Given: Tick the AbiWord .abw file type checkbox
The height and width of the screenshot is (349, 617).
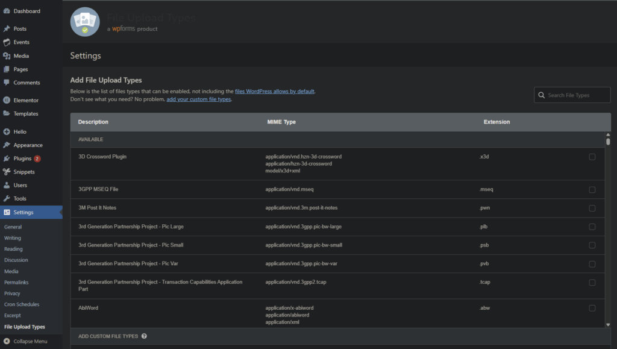Looking at the screenshot, I should point(592,308).
